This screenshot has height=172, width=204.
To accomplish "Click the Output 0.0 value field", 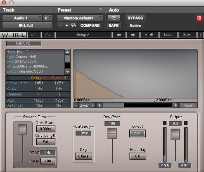I will (x=175, y=124).
